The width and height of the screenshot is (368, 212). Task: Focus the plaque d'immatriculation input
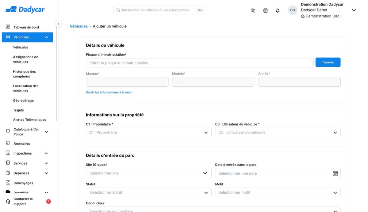[x=200, y=63]
